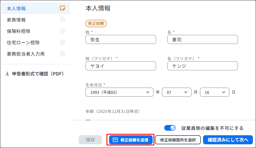Image resolution: width=256 pixels, height=148 pixels.
Task: Toggle 従業員側の編集を不可にする switch
Action: 170,128
